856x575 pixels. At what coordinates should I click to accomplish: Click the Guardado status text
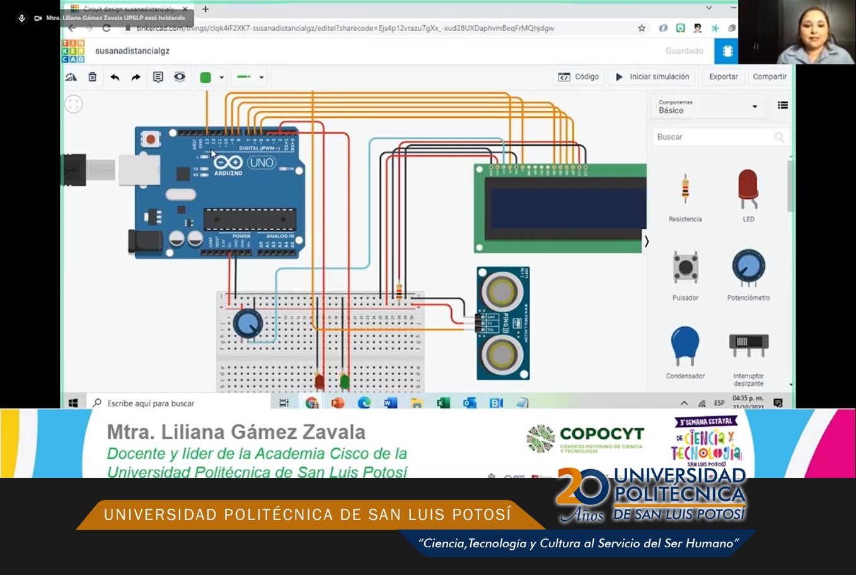(684, 51)
